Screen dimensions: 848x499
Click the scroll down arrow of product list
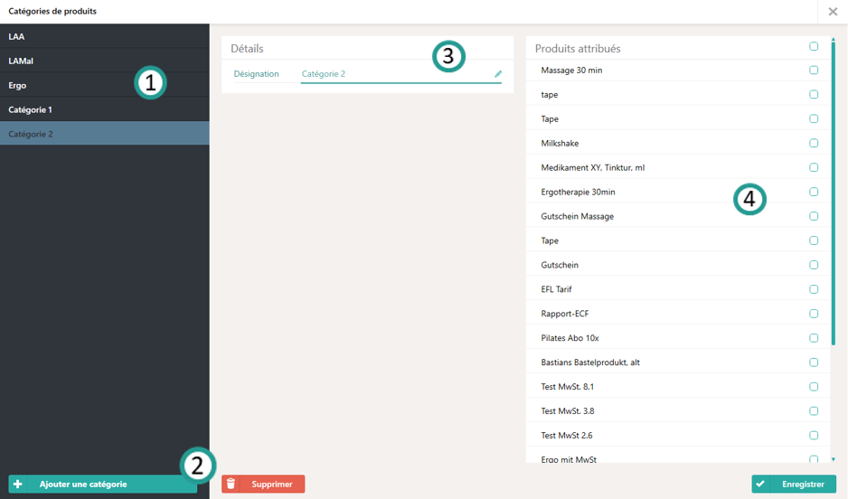point(834,459)
